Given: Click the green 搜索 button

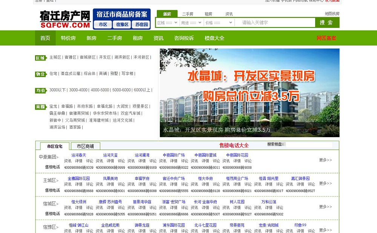Looking at the screenshot, I should (x=327, y=23).
